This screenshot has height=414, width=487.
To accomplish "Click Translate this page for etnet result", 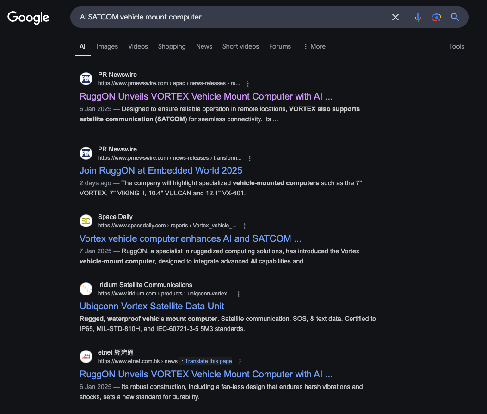I will [208, 361].
